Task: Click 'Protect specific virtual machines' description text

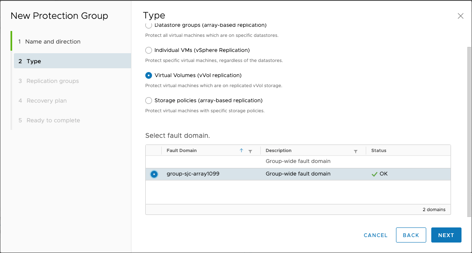Action: coord(214,60)
